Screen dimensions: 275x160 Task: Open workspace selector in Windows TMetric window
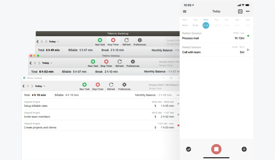164,87
